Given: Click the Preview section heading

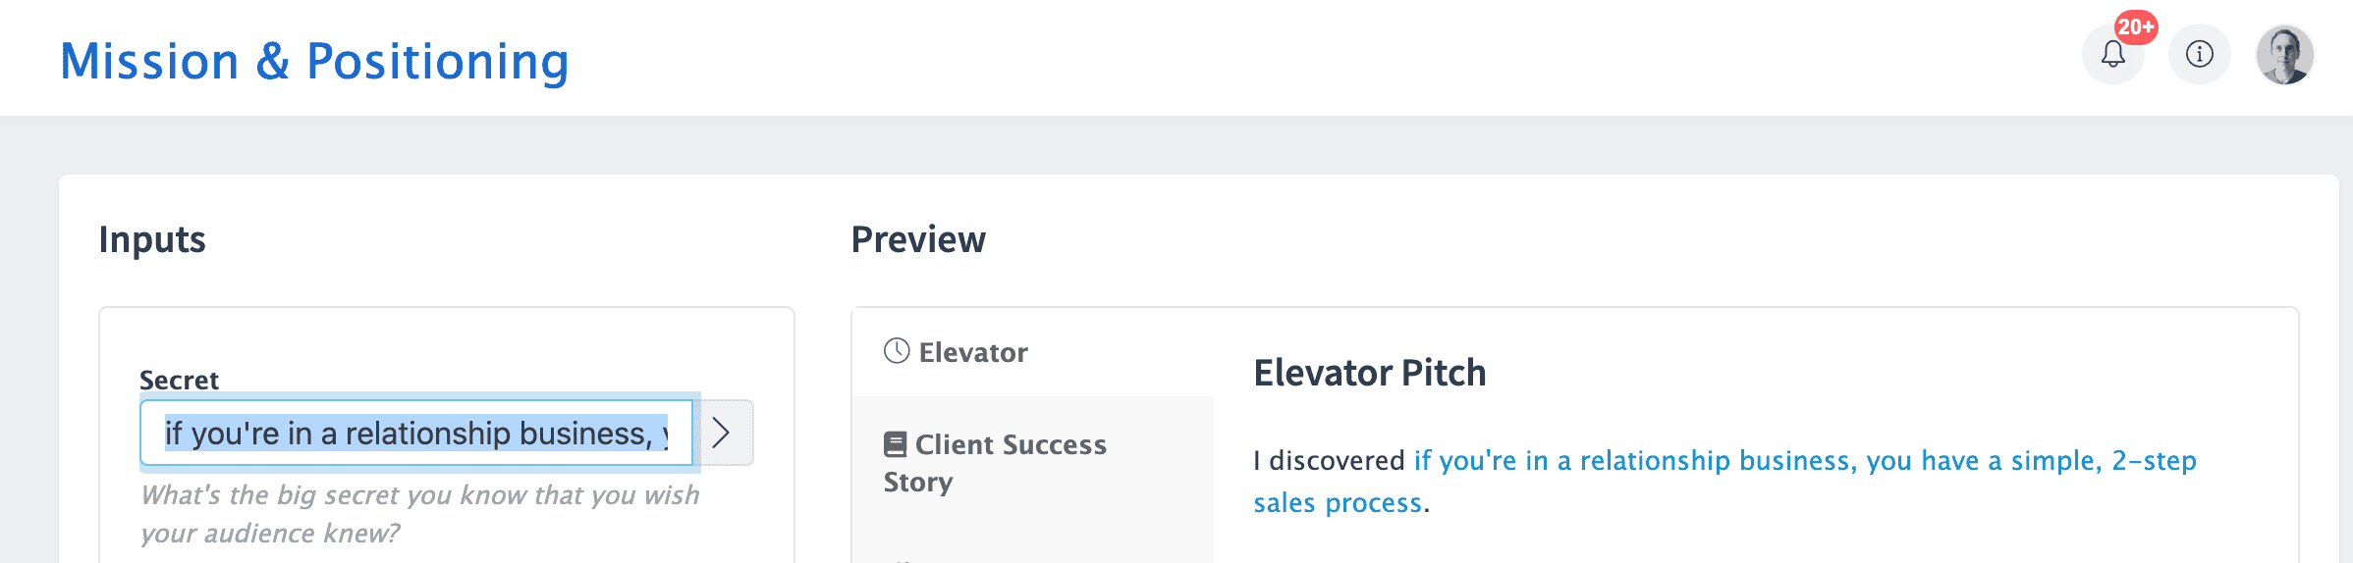Looking at the screenshot, I should [918, 239].
